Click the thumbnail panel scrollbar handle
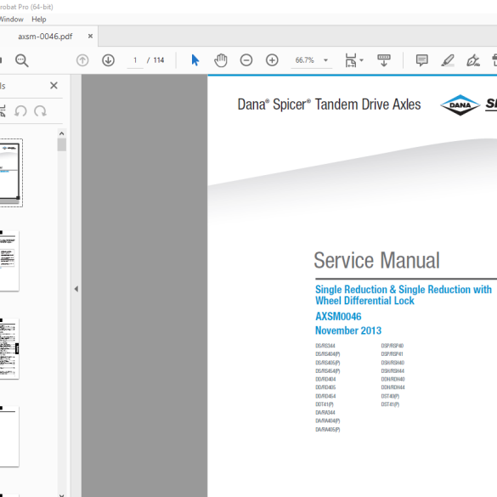Viewport: 497px width, 497px height. [x=62, y=145]
